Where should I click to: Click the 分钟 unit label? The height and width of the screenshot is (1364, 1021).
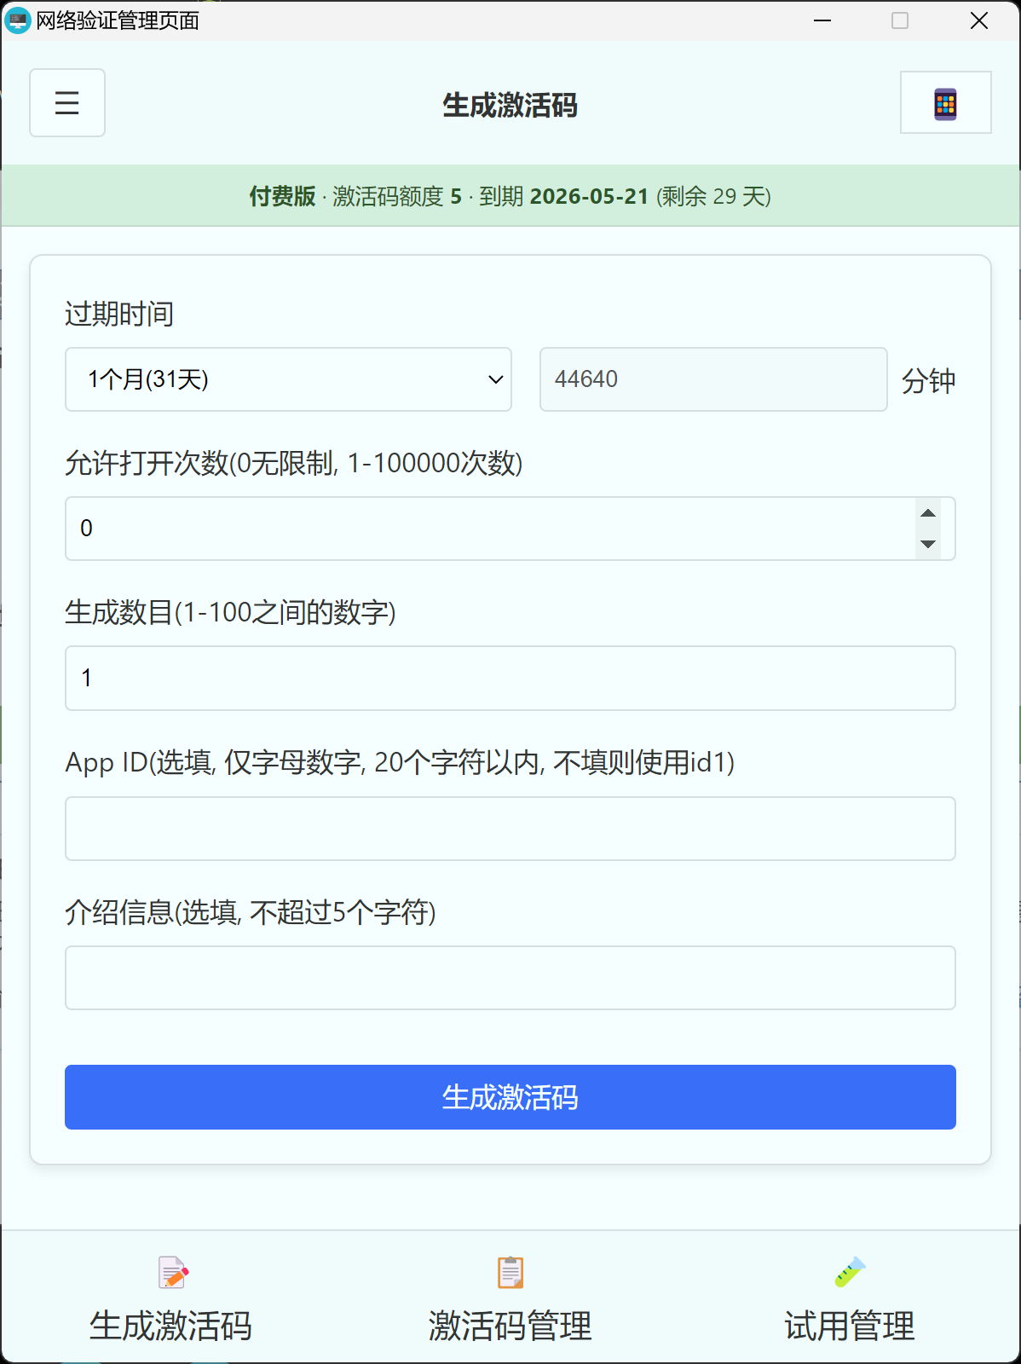point(929,380)
